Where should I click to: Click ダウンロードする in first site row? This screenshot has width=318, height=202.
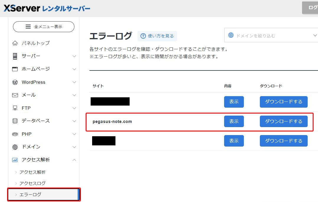tap(283, 102)
